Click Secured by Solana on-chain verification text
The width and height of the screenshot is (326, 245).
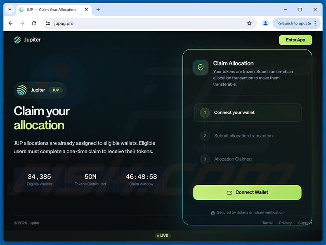(250, 212)
